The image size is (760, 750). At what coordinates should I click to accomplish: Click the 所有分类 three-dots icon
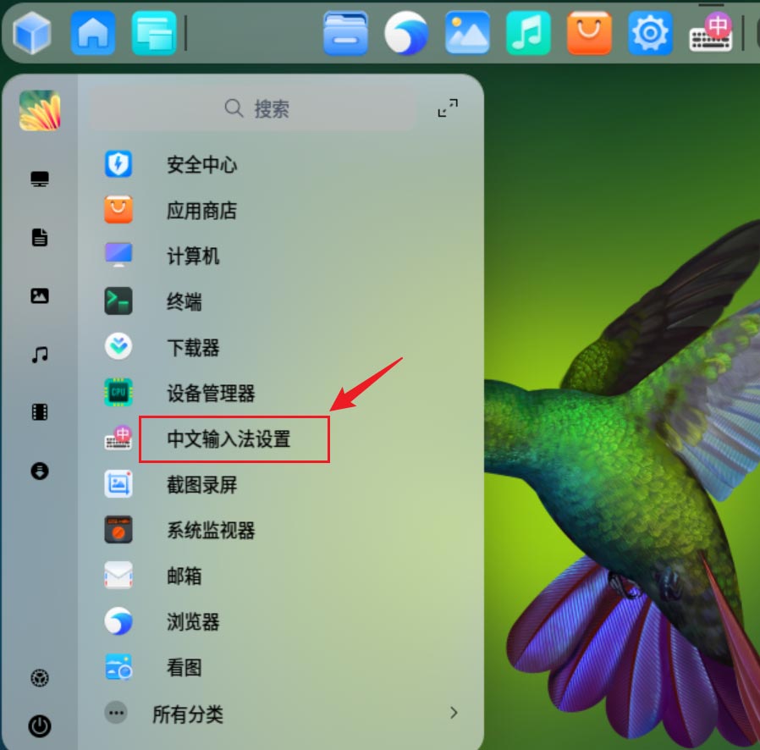coord(116,713)
